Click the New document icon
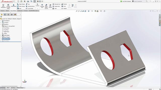 [18, 1]
